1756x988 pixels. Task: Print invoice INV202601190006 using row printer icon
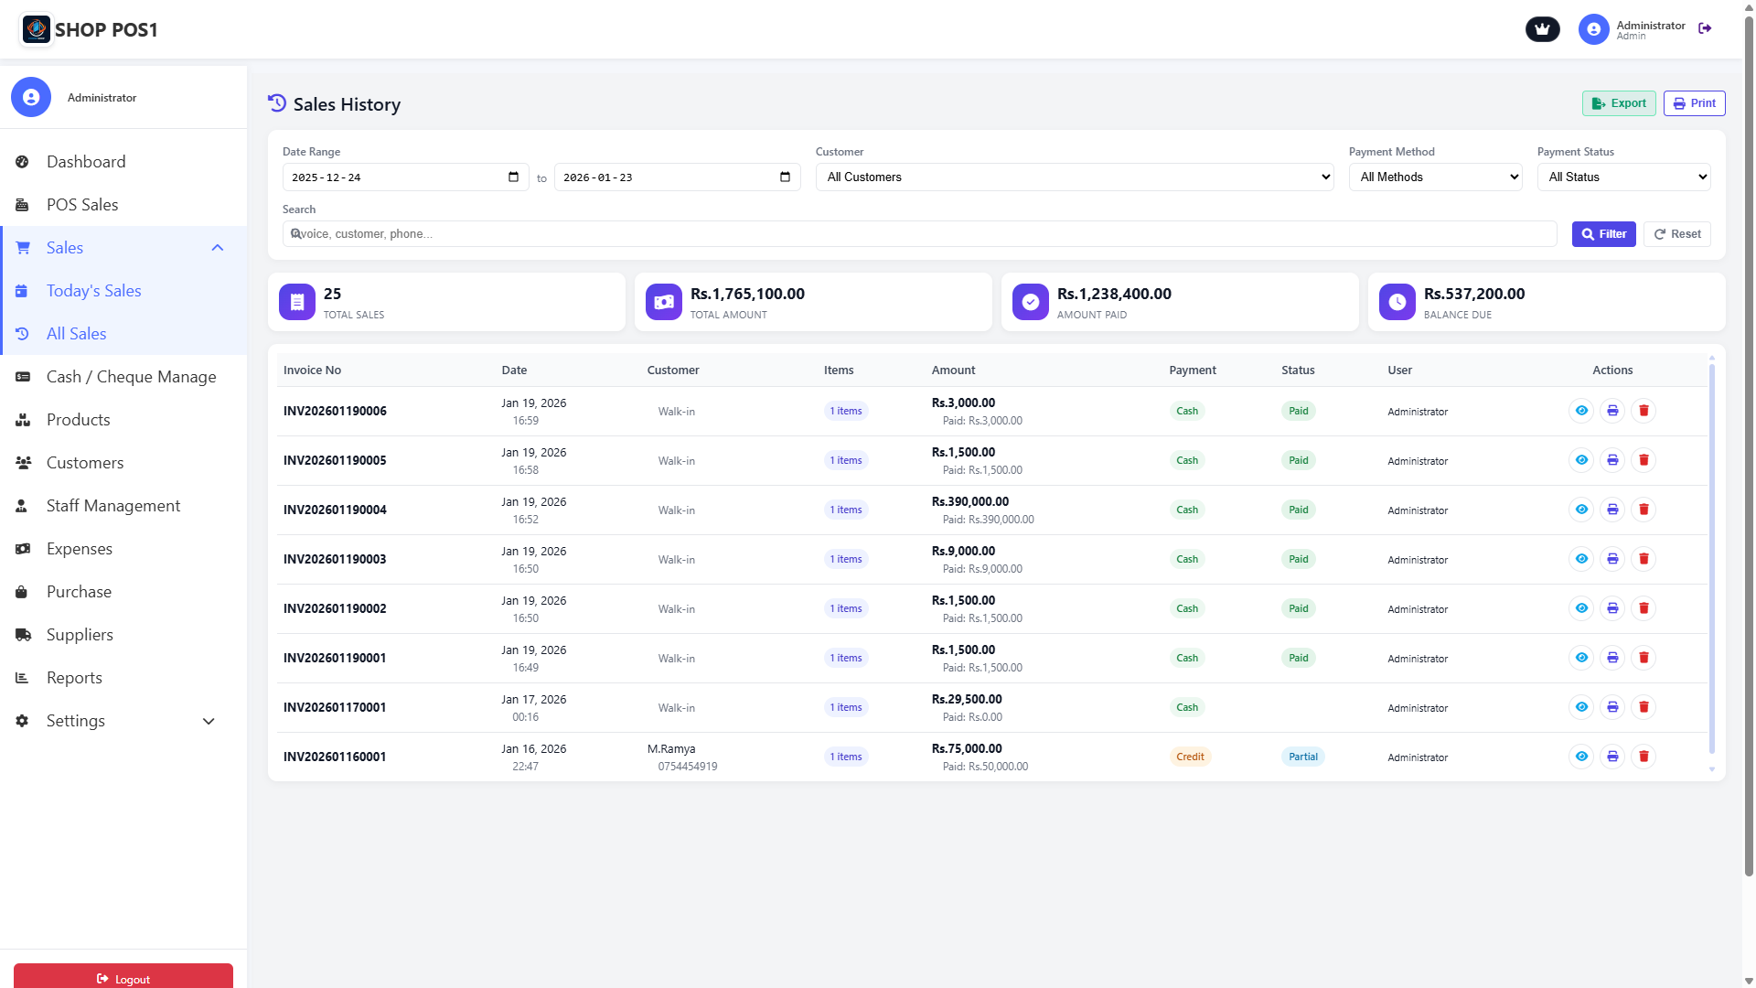1612,411
